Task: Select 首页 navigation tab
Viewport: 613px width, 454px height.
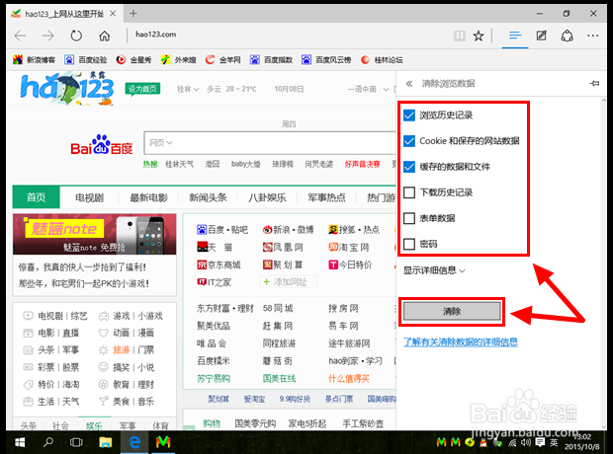Action: pos(36,197)
